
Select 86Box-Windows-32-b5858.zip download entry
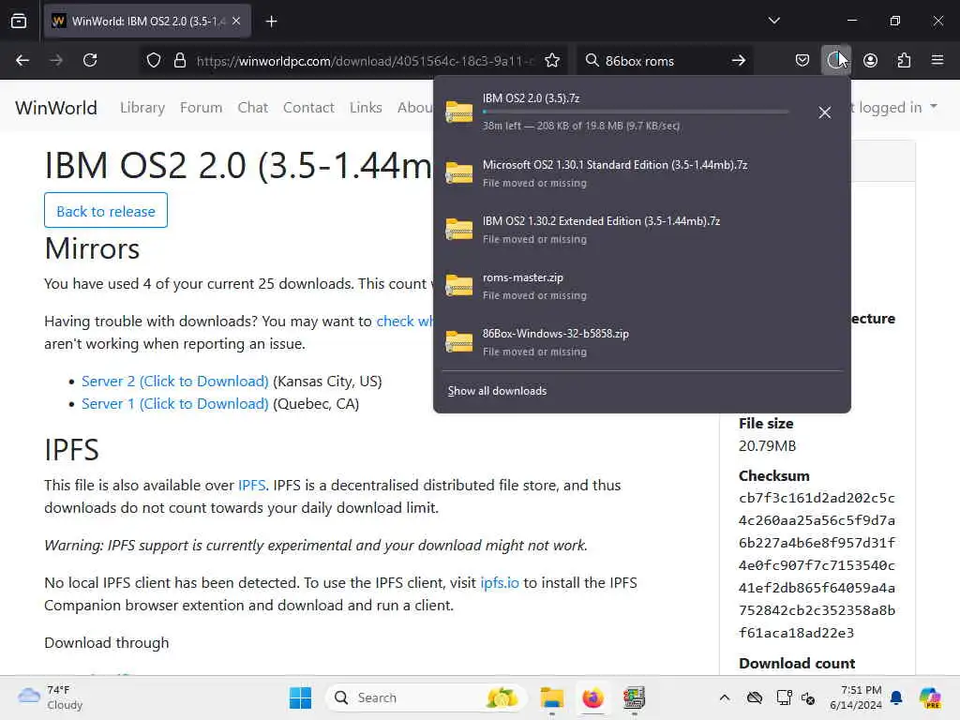click(x=641, y=342)
